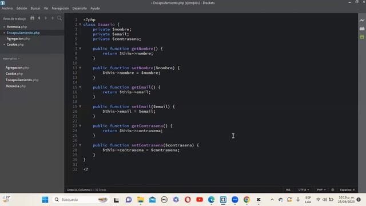366x206 pixels.
Task: Click the green extension icon in right toolbar
Action: (362, 37)
